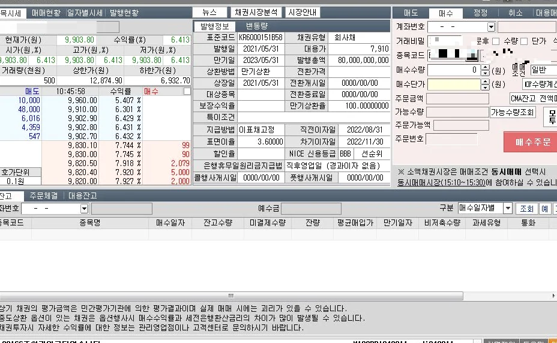The height and width of the screenshot is (343, 557).
Task: Click the 종목코드 input field
Action: [x=454, y=55]
